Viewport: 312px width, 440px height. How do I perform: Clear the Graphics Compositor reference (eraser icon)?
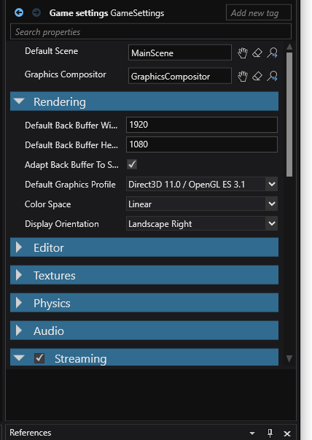[x=257, y=76]
